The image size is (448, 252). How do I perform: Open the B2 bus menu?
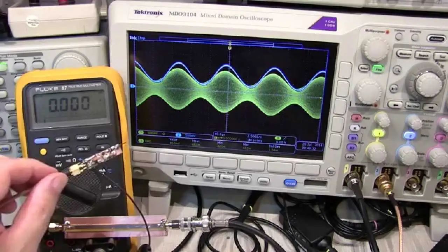[x=352, y=147]
